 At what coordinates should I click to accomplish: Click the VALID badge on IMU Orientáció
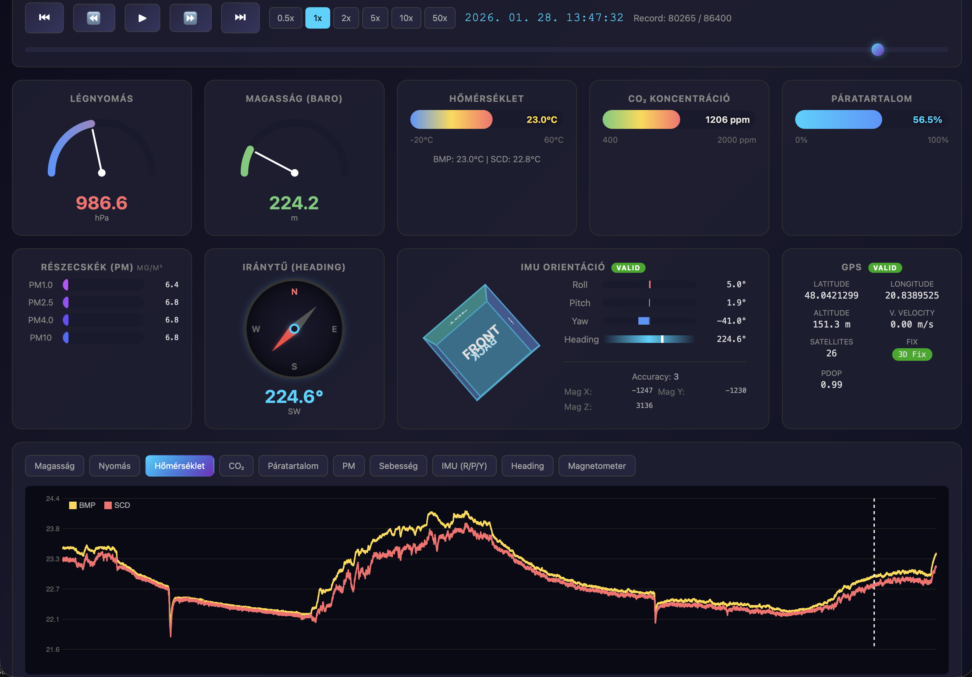click(x=628, y=267)
